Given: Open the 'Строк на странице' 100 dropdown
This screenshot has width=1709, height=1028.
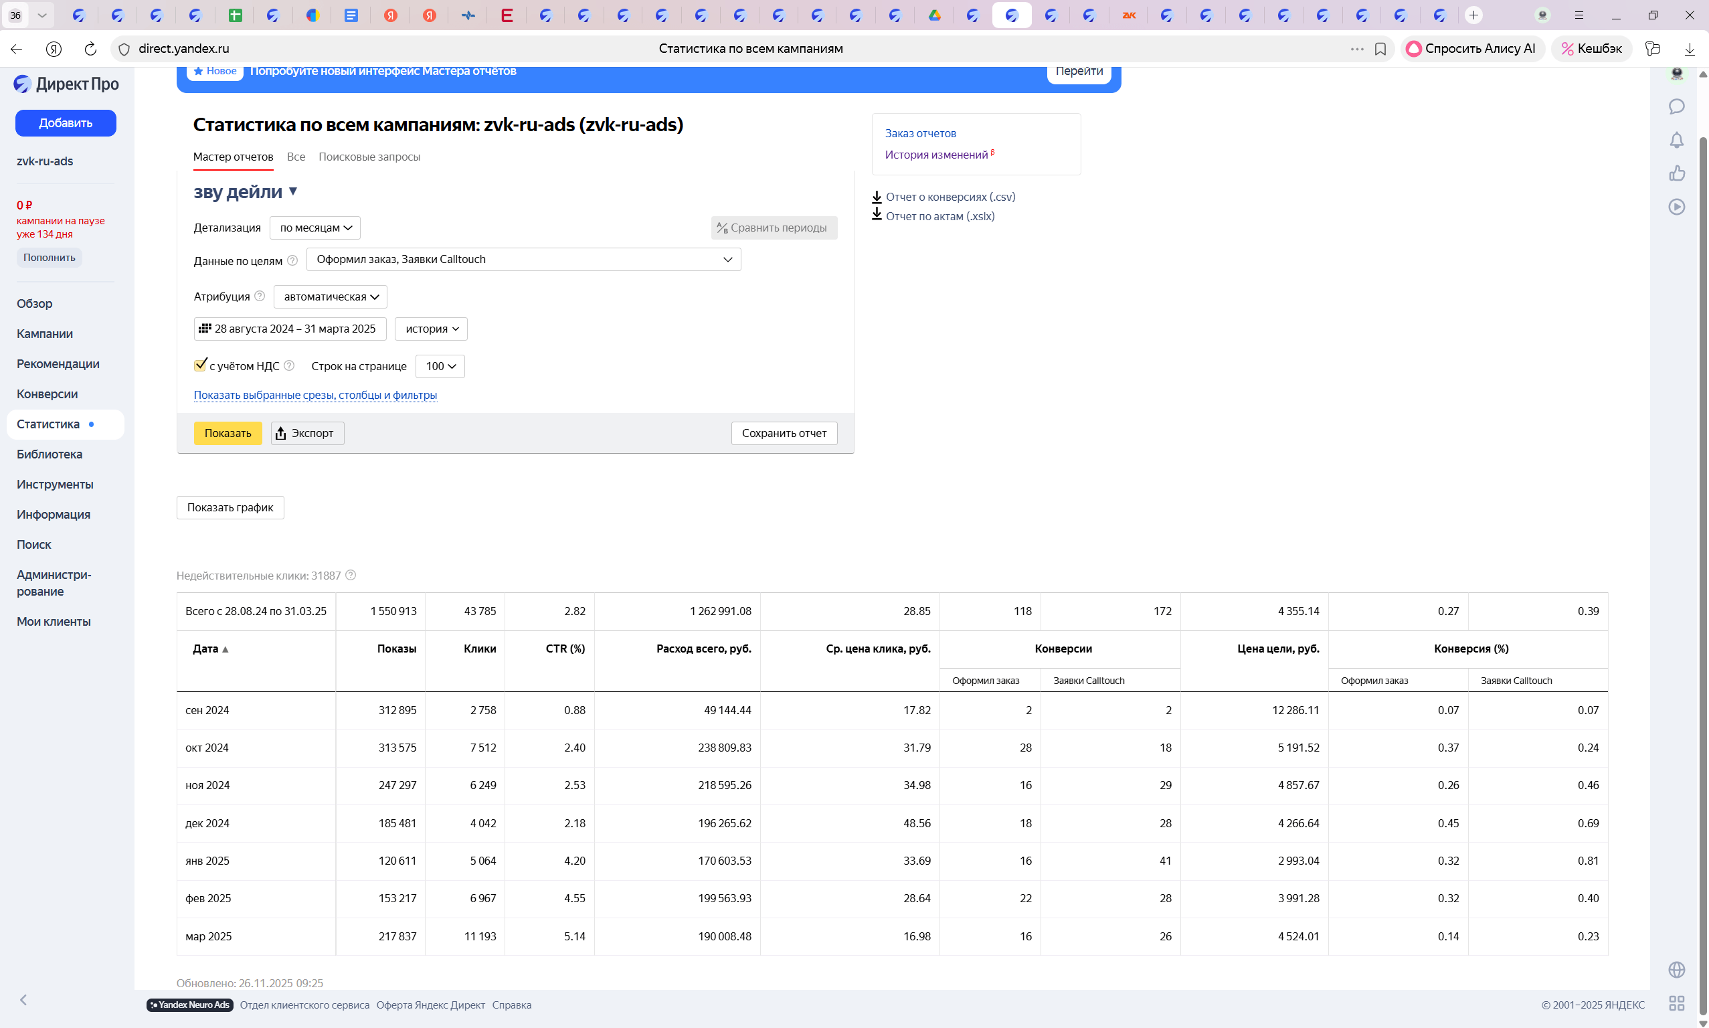Looking at the screenshot, I should point(440,366).
